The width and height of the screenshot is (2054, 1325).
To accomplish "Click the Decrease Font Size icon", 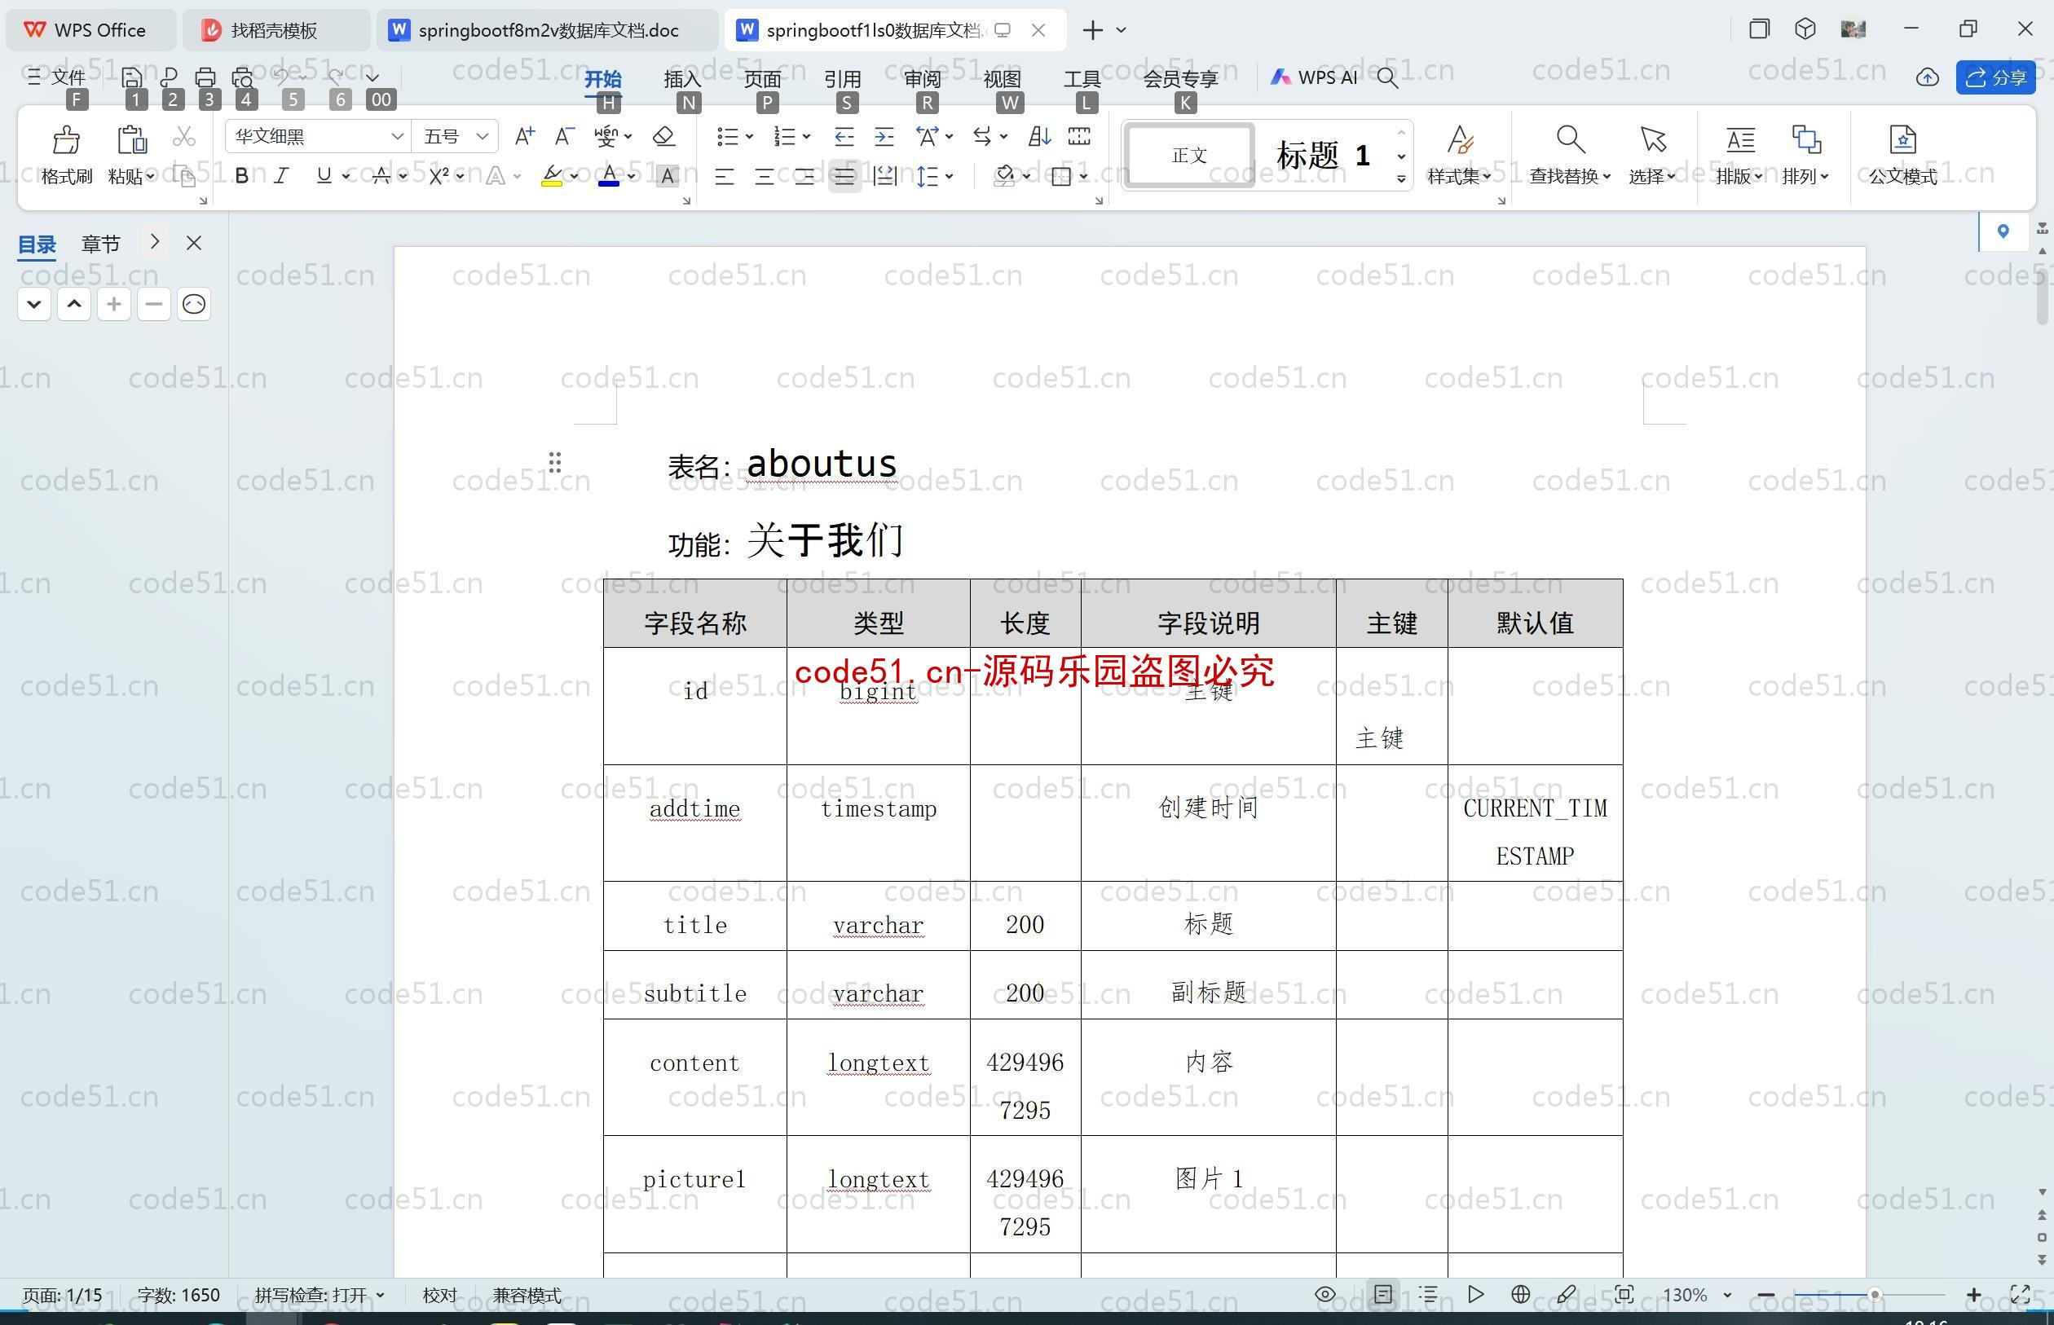I will pyautogui.click(x=563, y=136).
